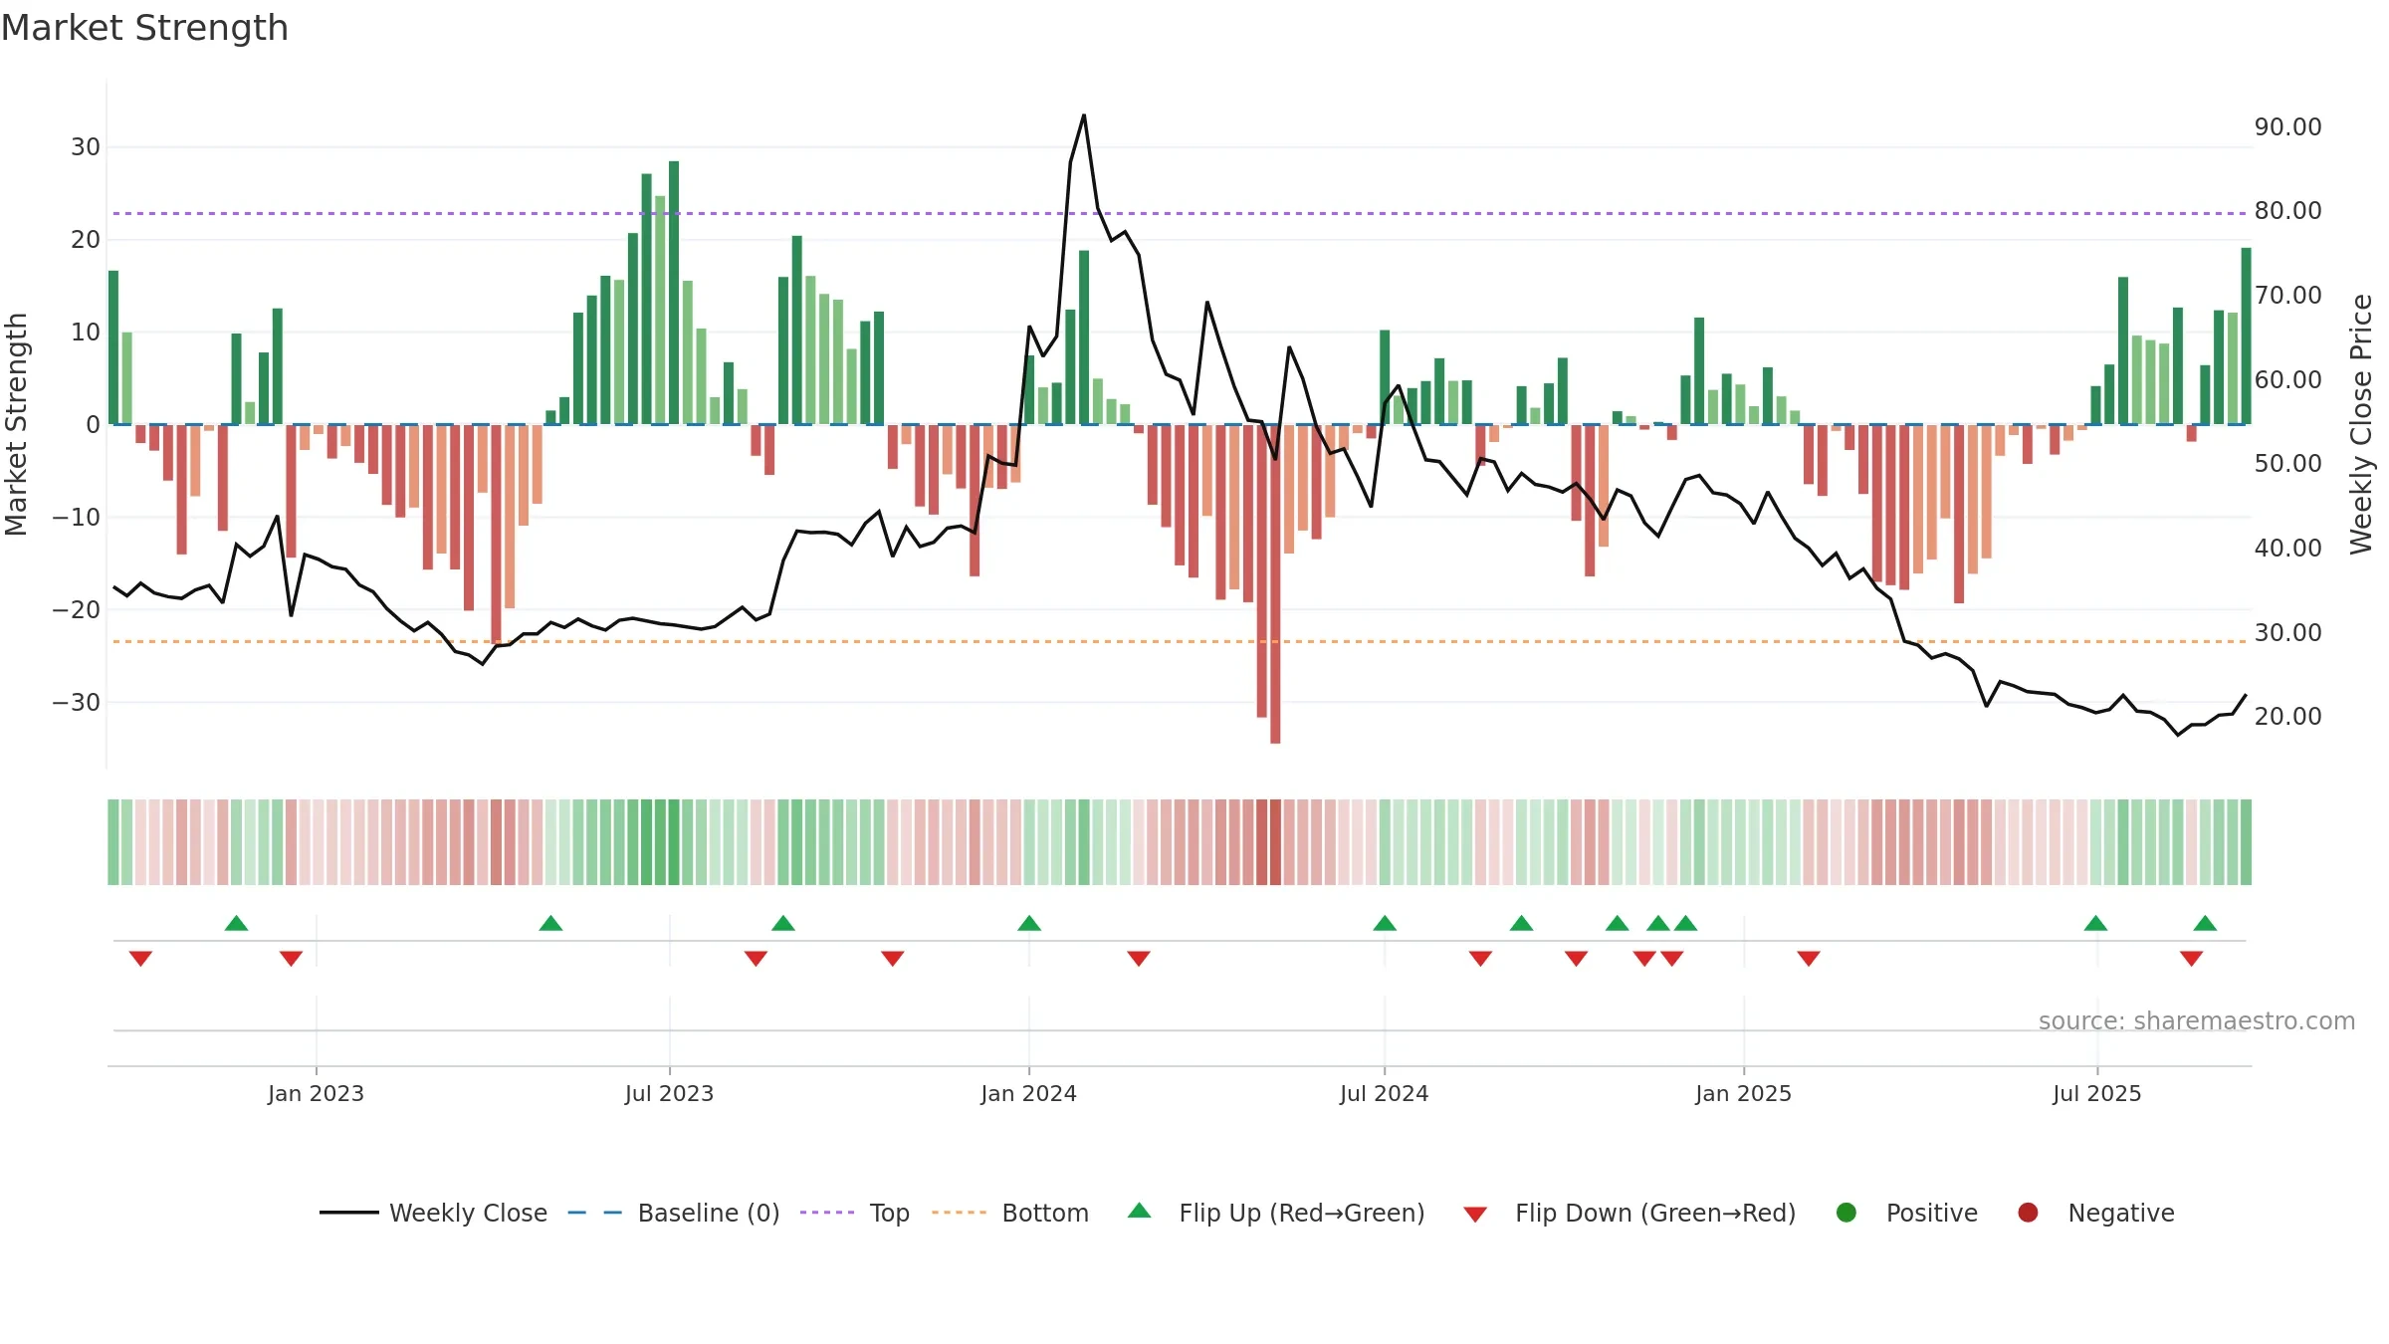2389x1344 pixels.
Task: Click the Jul 2025 x-axis label
Action: pyautogui.click(x=2096, y=1094)
